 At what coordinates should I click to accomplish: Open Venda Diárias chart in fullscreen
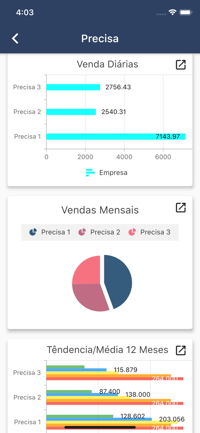click(x=181, y=65)
